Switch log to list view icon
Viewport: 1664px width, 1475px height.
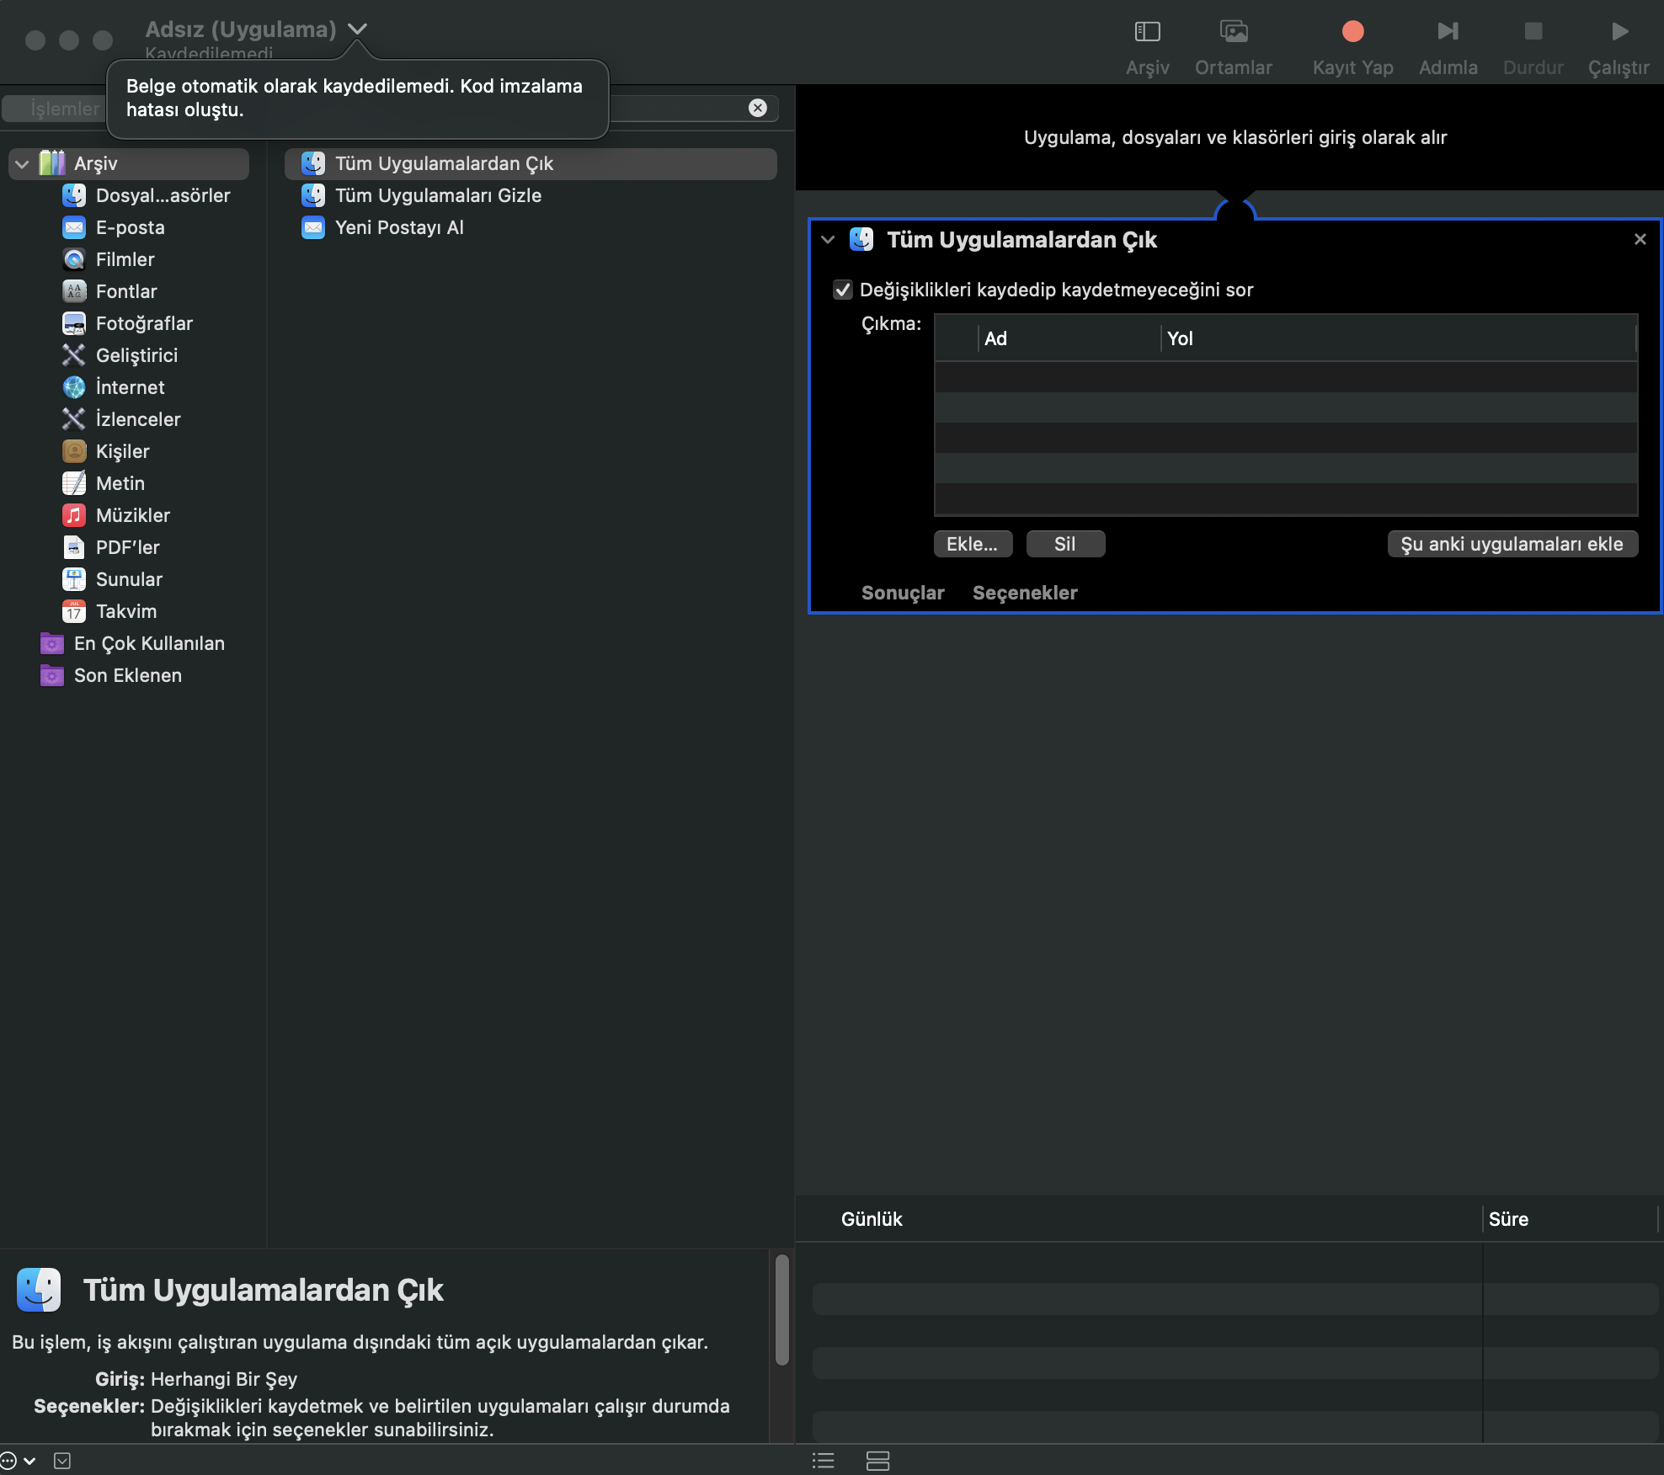823,1461
